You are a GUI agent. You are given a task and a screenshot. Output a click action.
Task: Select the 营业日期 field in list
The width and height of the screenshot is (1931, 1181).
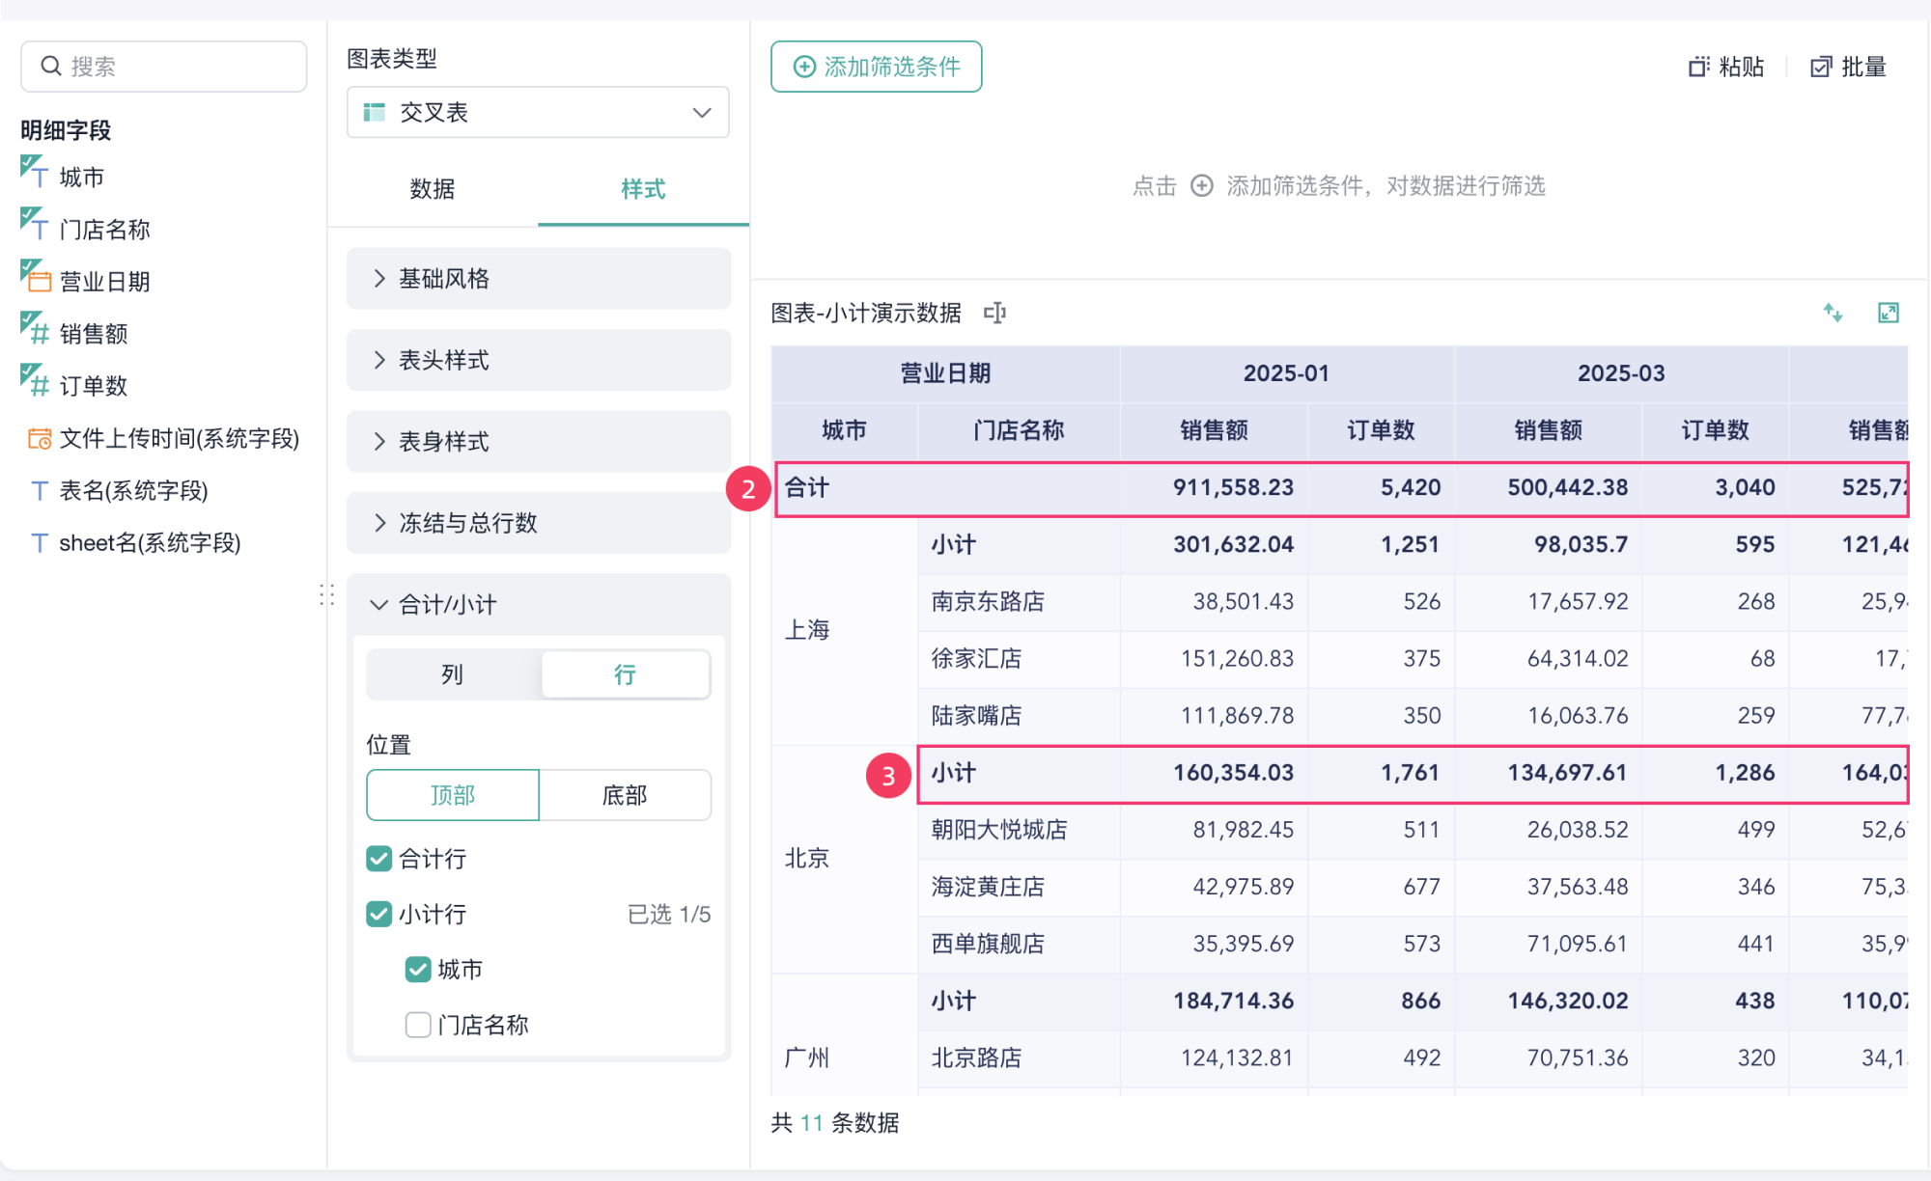pyautogui.click(x=104, y=282)
